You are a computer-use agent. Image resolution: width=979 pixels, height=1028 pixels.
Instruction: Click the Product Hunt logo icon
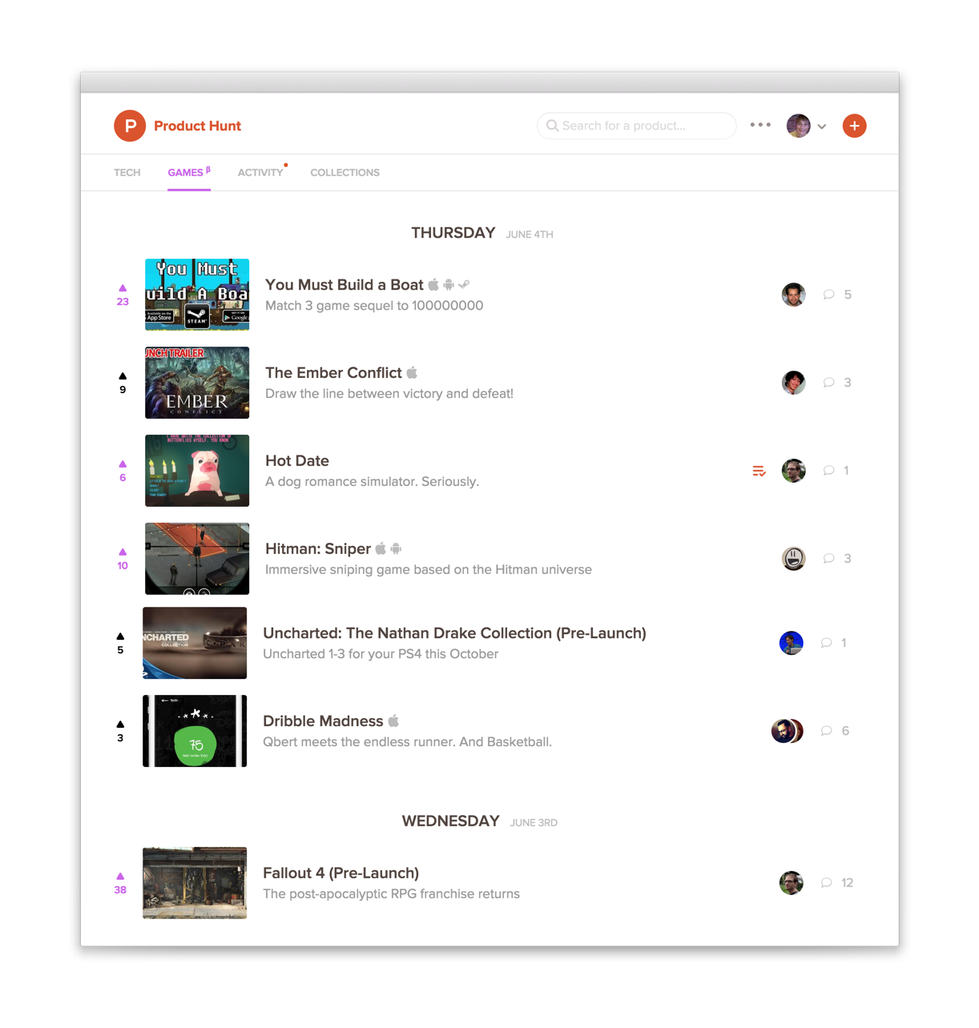[130, 126]
